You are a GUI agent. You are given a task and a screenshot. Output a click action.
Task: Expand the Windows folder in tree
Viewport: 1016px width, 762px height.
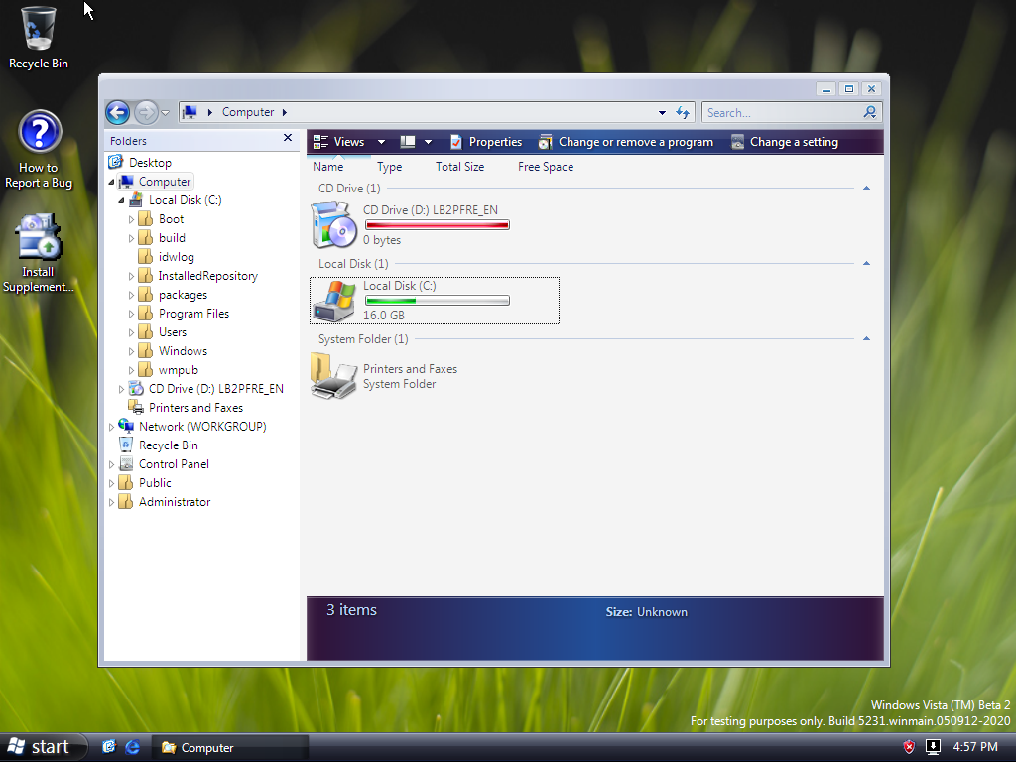(131, 351)
